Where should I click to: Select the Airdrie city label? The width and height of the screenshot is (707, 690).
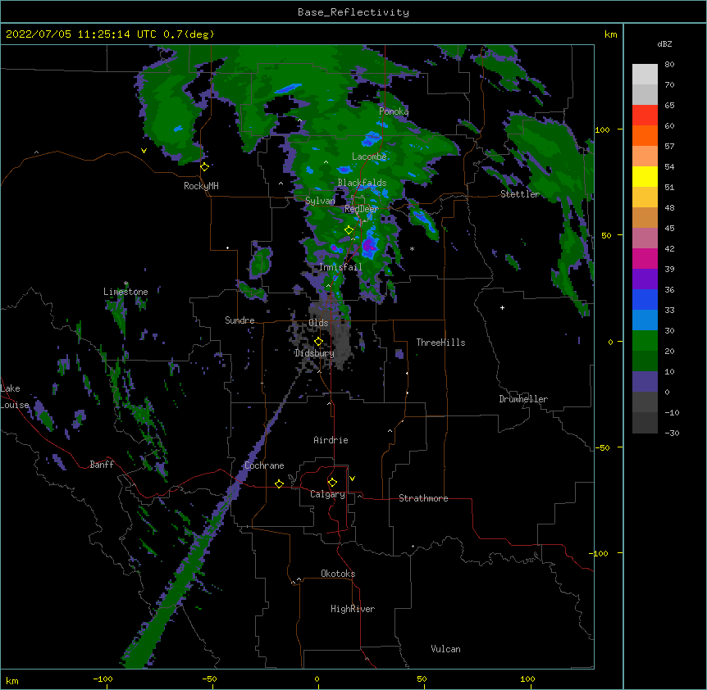coord(331,440)
